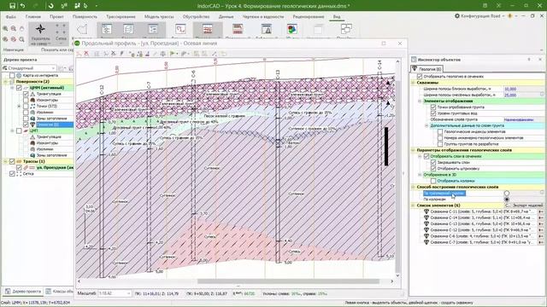Click the arrow button at Скважина С-14 row end
The image size is (547, 307).
click(541, 218)
